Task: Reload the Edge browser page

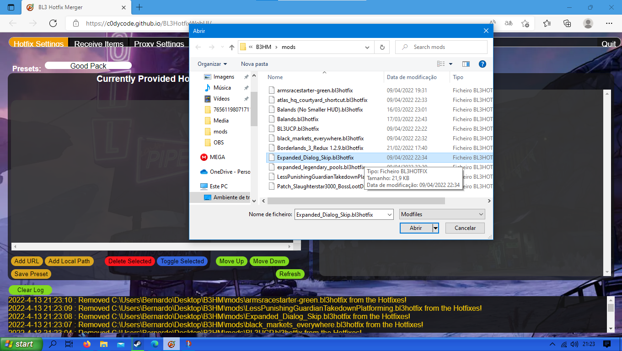Action: [x=53, y=23]
